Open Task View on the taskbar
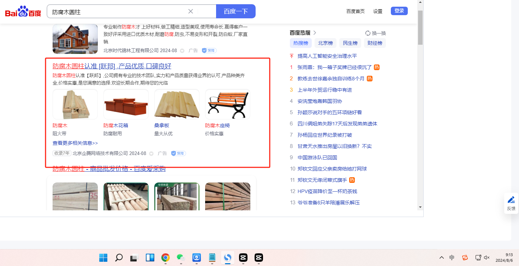The width and height of the screenshot is (519, 266). pos(134,258)
